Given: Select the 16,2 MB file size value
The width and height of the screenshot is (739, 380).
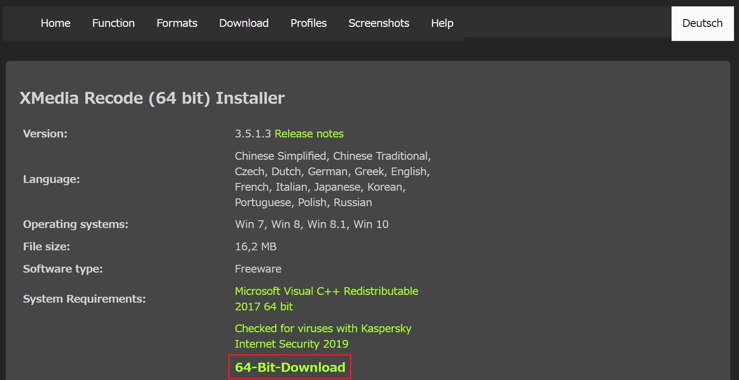Looking at the screenshot, I should pyautogui.click(x=256, y=247).
